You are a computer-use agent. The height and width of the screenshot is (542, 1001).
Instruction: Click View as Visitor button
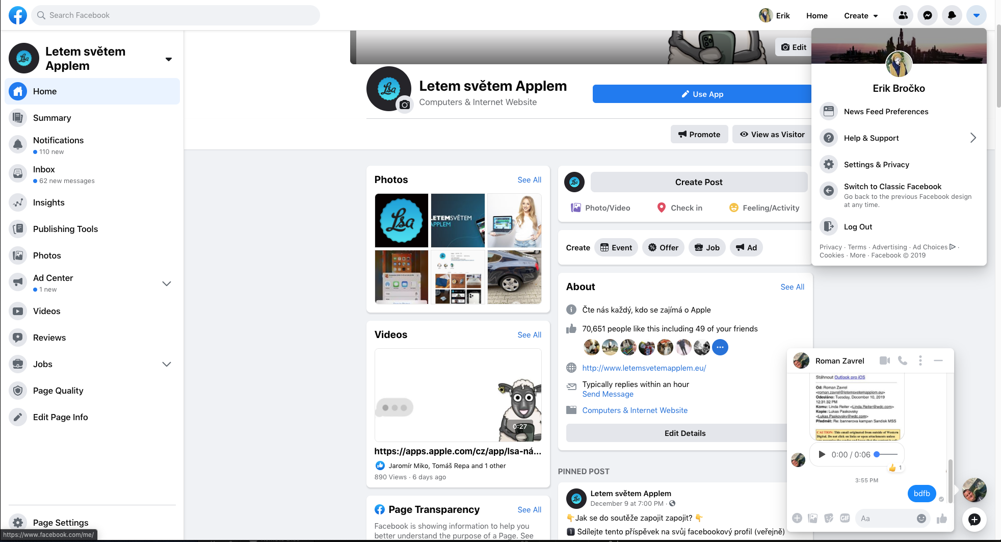click(x=772, y=134)
